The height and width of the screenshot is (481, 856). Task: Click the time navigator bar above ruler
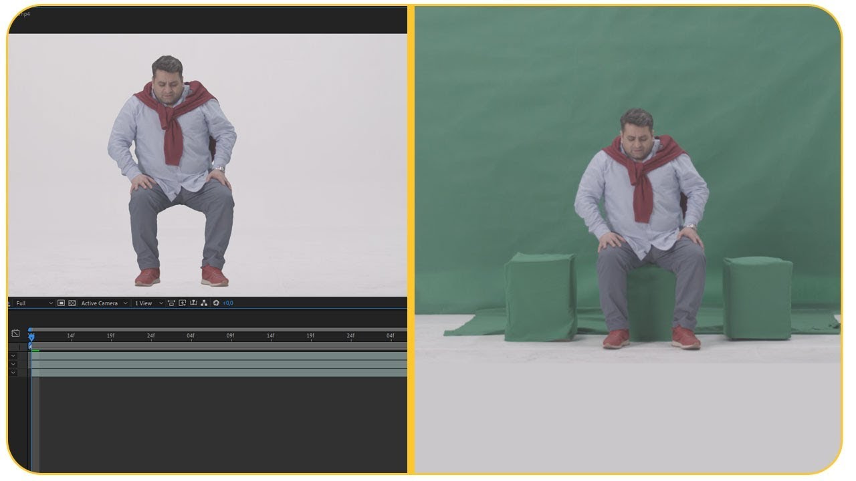click(219, 329)
